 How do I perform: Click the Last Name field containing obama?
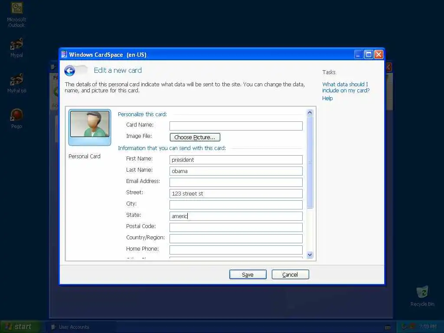tap(236, 171)
